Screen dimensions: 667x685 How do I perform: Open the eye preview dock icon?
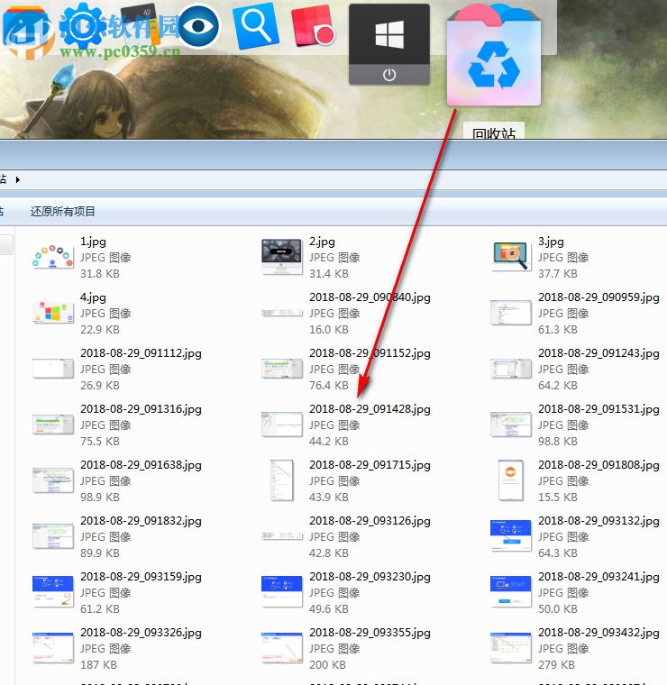[x=198, y=26]
